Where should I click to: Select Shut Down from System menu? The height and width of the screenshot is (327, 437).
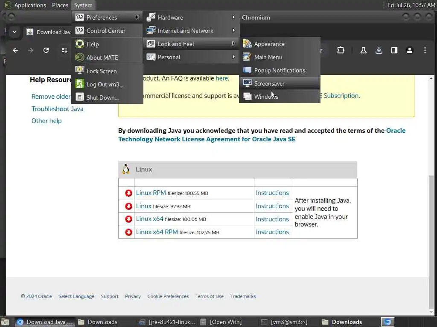[x=107, y=98]
